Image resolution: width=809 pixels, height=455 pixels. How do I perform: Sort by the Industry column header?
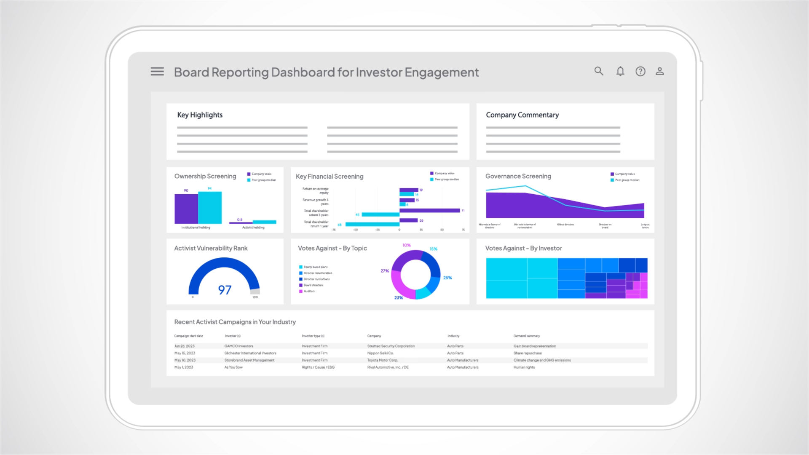click(453, 336)
